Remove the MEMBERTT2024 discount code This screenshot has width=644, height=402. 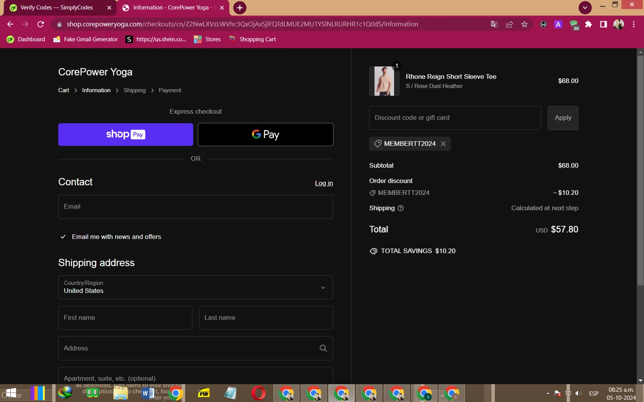(443, 144)
